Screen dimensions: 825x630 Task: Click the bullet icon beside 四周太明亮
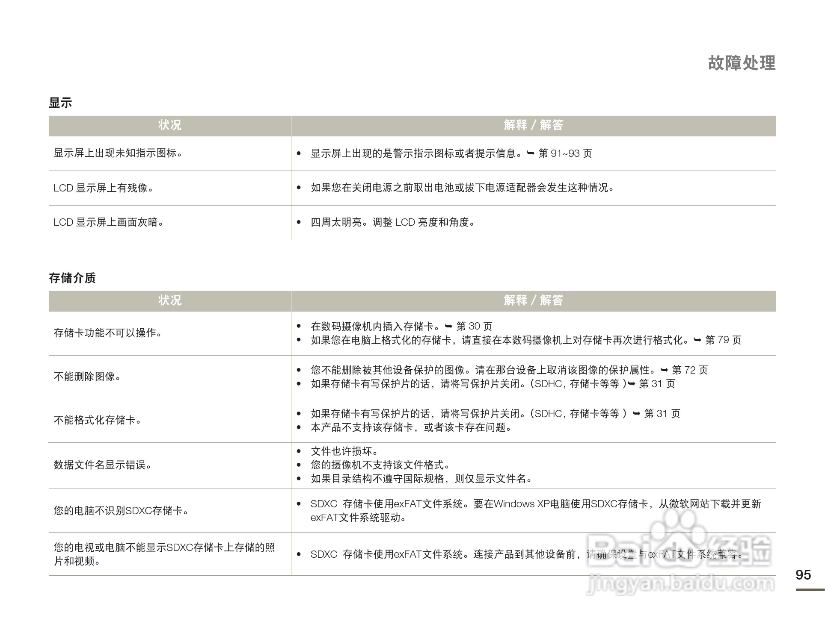pyautogui.click(x=298, y=222)
